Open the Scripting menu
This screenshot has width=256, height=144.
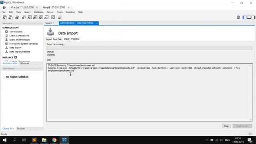[70, 12]
